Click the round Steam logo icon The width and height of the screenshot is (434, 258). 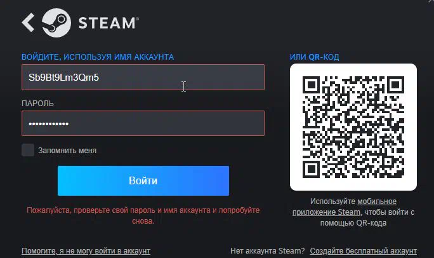coord(56,23)
